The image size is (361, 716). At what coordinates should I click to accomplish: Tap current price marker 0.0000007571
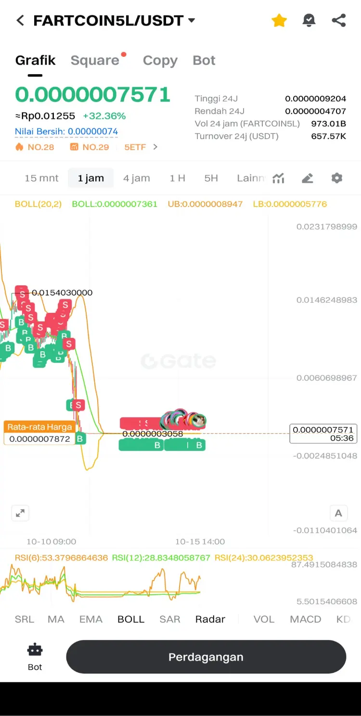(323, 434)
